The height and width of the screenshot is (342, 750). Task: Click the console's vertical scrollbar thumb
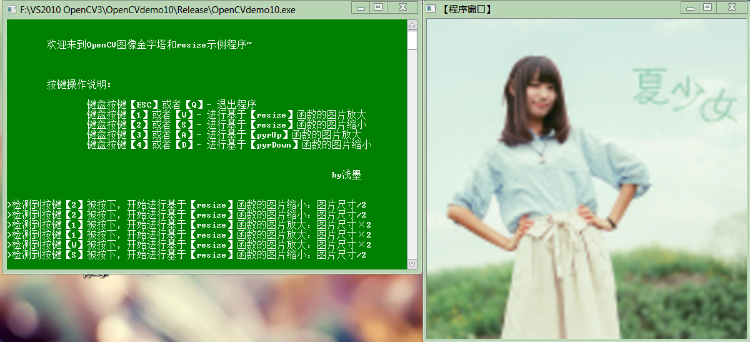(x=412, y=40)
